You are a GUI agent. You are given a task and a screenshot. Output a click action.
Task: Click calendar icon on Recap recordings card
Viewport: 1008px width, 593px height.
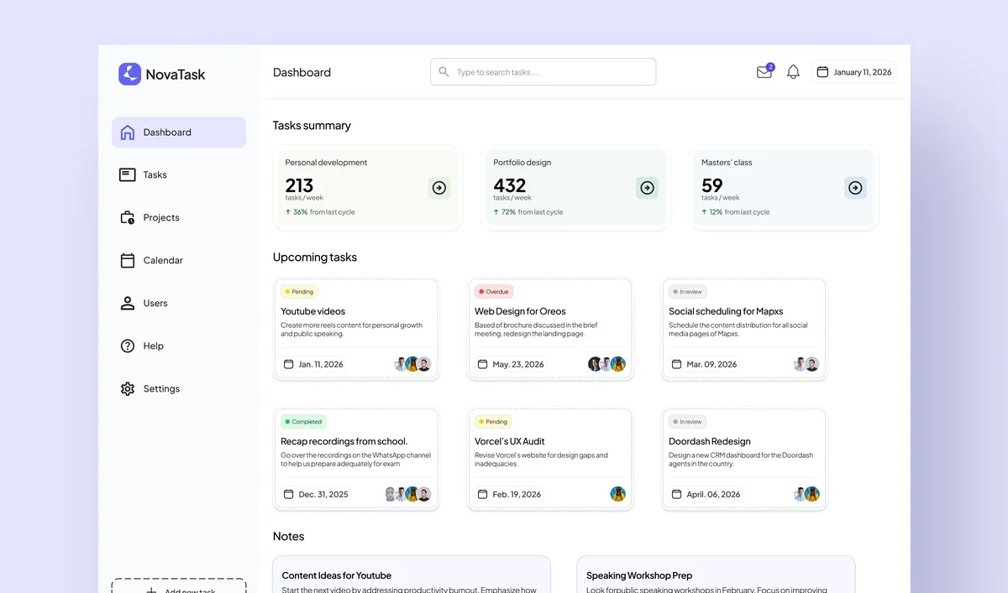point(289,494)
